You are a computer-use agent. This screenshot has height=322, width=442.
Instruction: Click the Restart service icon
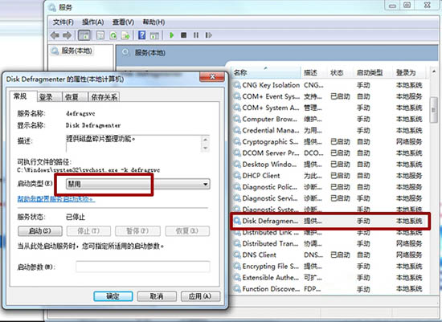[x=209, y=35]
